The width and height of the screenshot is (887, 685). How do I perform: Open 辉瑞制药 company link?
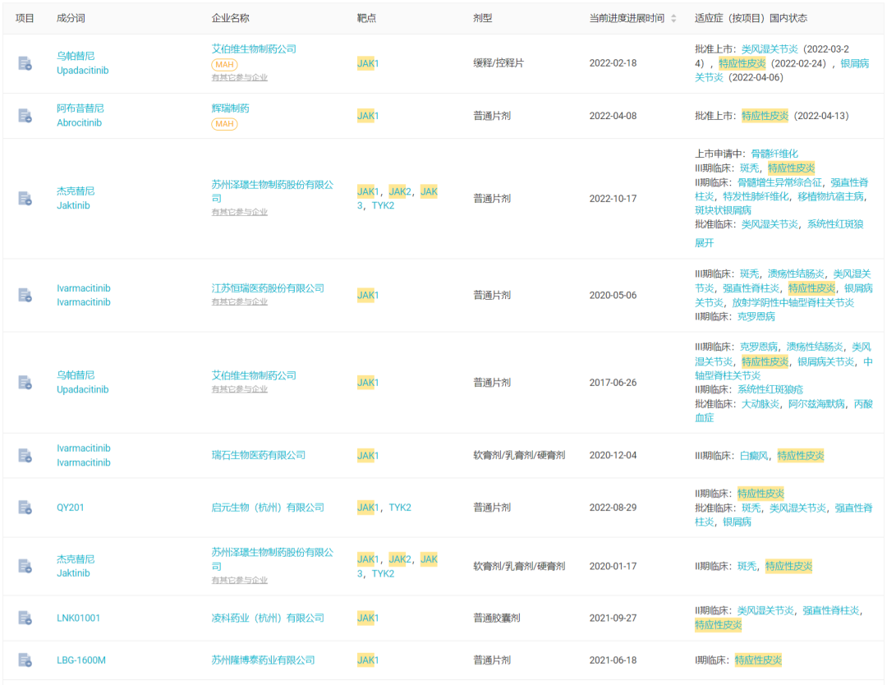coord(230,108)
